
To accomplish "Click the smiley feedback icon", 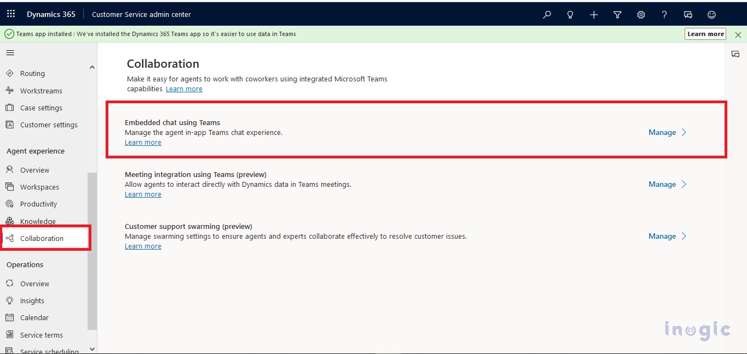I will pos(711,15).
